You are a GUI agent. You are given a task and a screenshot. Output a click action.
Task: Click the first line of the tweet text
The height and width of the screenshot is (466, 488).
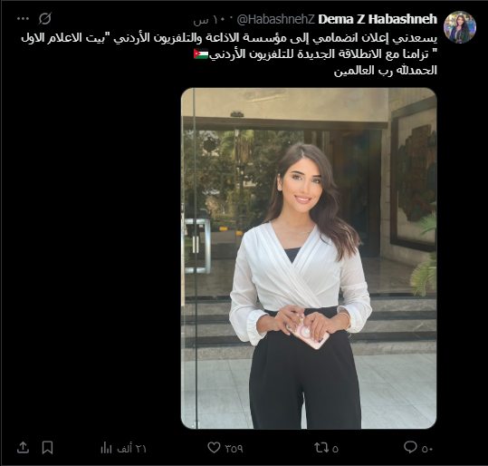[x=229, y=38]
